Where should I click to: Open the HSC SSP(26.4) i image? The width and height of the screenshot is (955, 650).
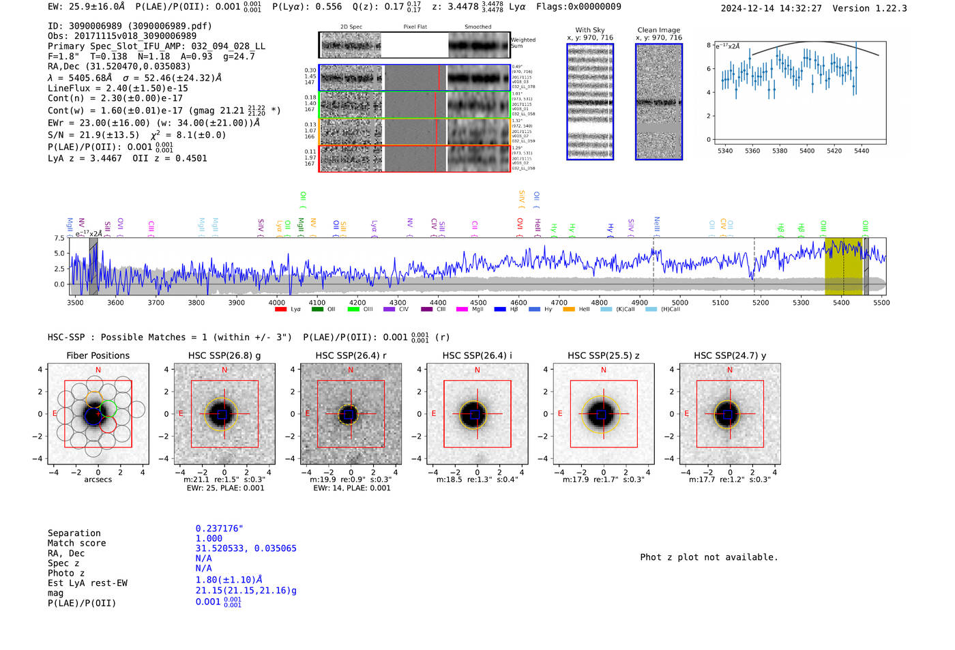pyautogui.click(x=477, y=414)
